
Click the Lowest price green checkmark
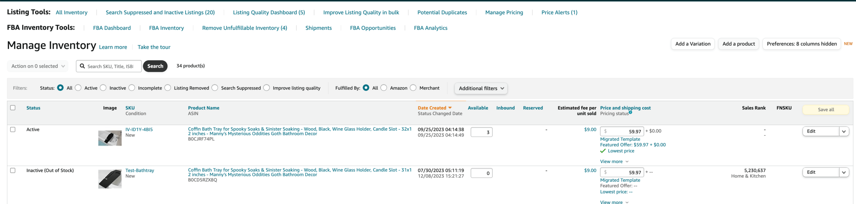point(603,151)
